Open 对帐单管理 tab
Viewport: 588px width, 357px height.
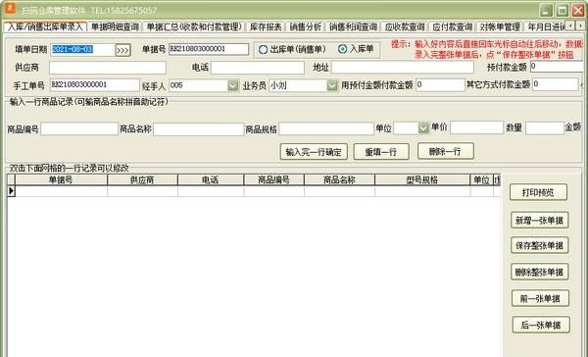click(500, 27)
